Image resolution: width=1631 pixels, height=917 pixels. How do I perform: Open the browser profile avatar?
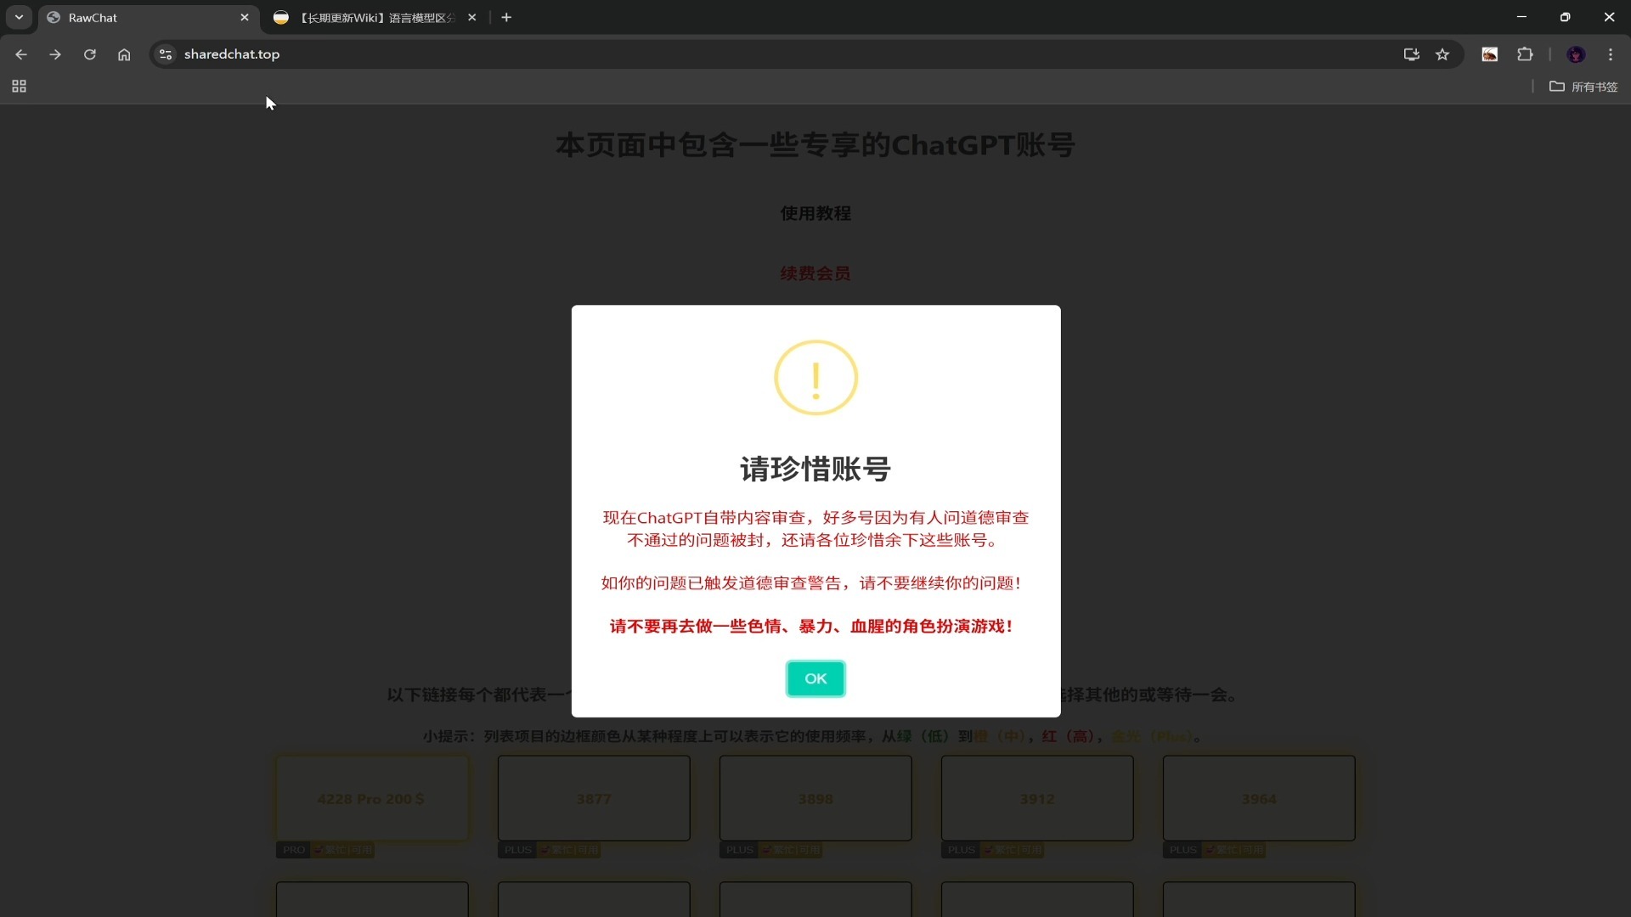(1576, 54)
